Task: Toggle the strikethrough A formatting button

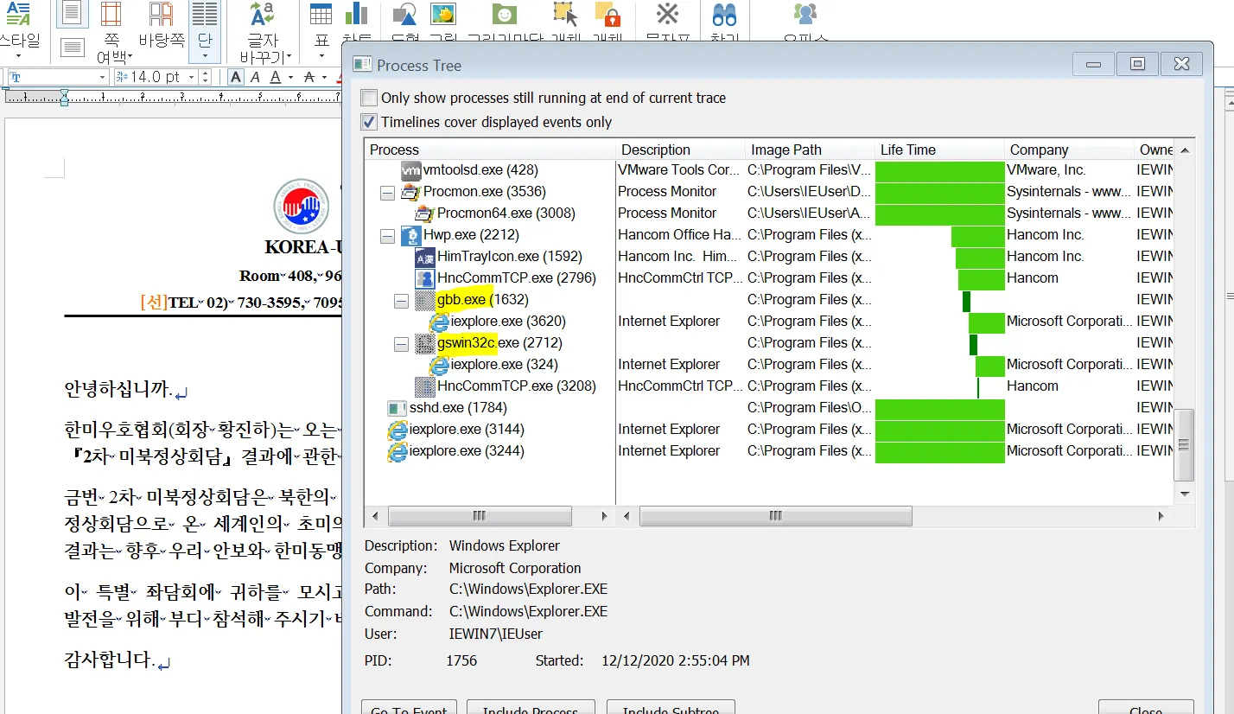Action: [309, 77]
